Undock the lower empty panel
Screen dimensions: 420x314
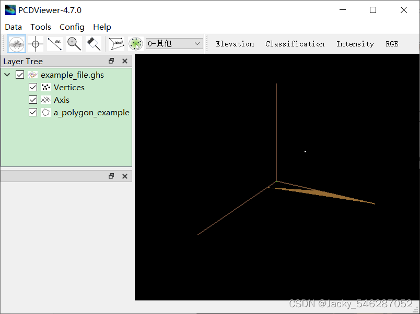(111, 176)
